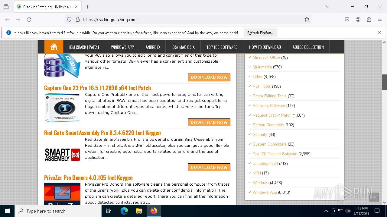Click DOWNLOAD NOW under DBF Viewer post
Image resolution: width=387 pixels, height=217 pixels.
click(x=209, y=77)
